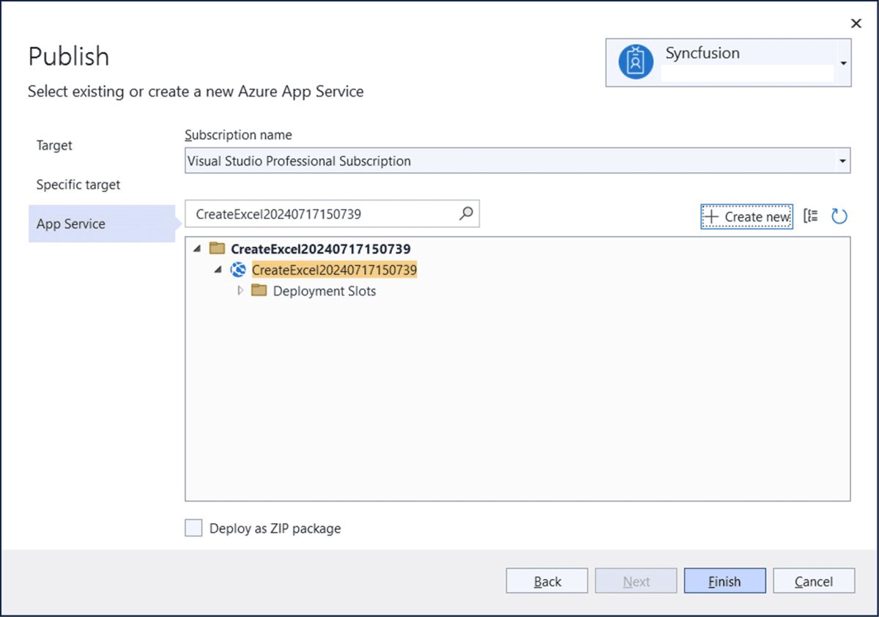Enable Deploy as ZIP package checkbox
Image resolution: width=879 pixels, height=617 pixels.
click(193, 528)
